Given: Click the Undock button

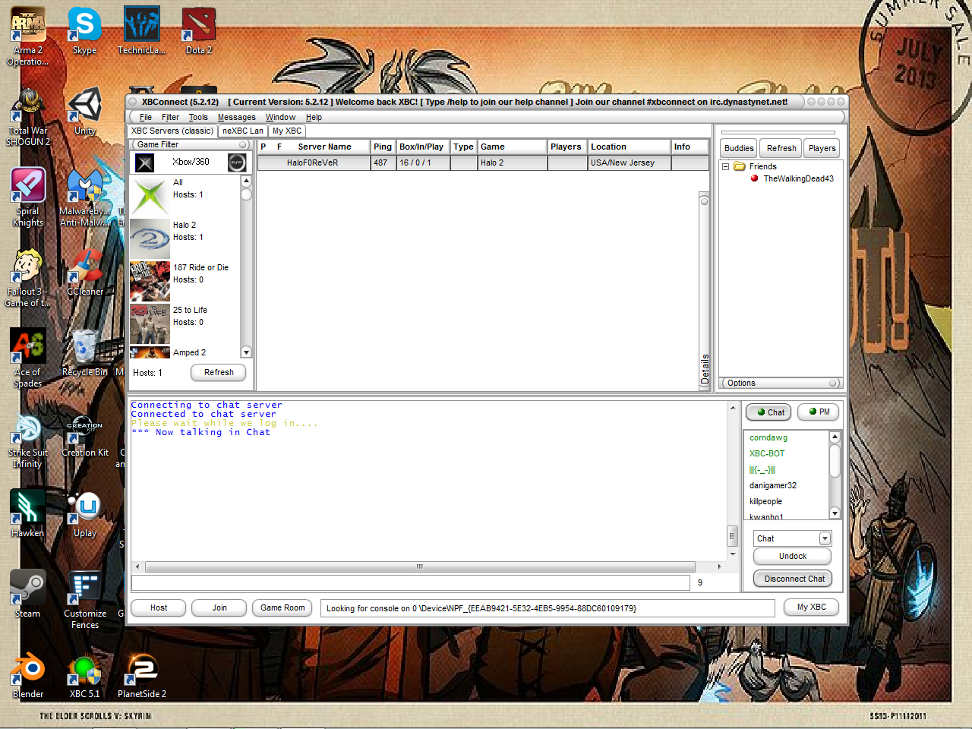Looking at the screenshot, I should click(x=793, y=557).
